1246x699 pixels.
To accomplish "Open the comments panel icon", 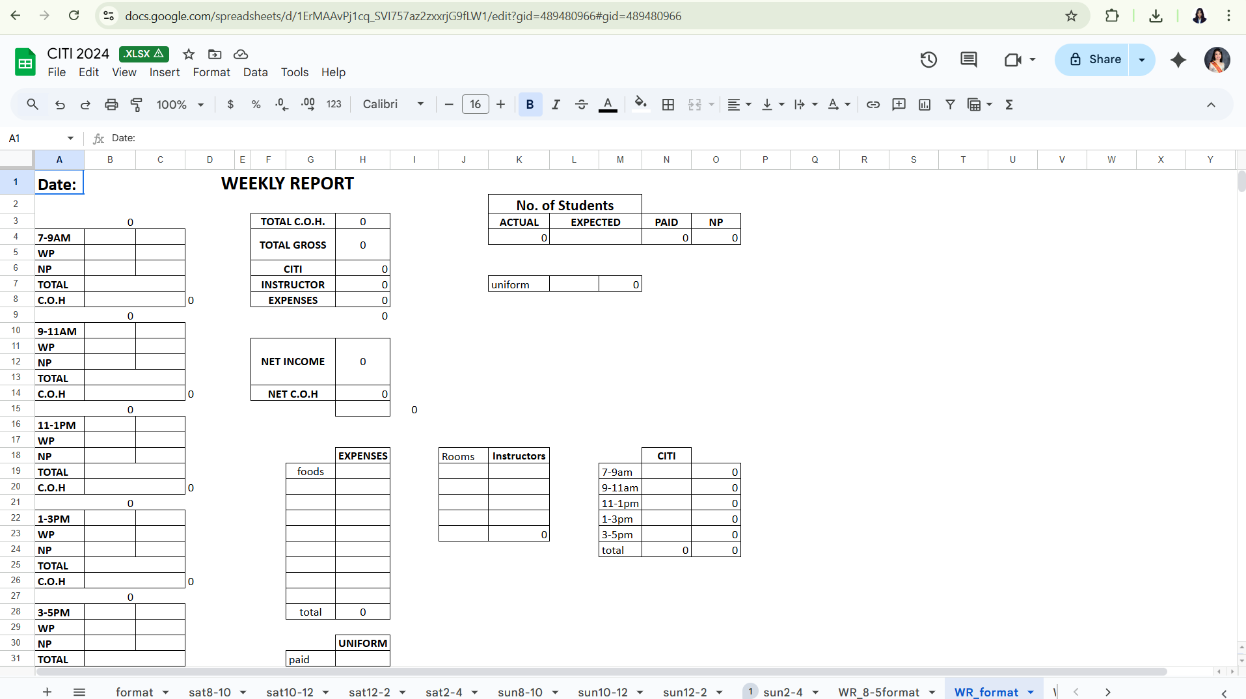I will pyautogui.click(x=969, y=60).
